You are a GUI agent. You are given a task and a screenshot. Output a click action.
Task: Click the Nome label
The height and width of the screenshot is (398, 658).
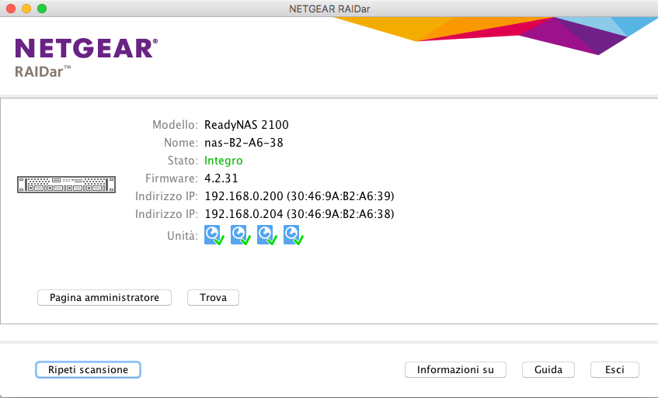[181, 143]
